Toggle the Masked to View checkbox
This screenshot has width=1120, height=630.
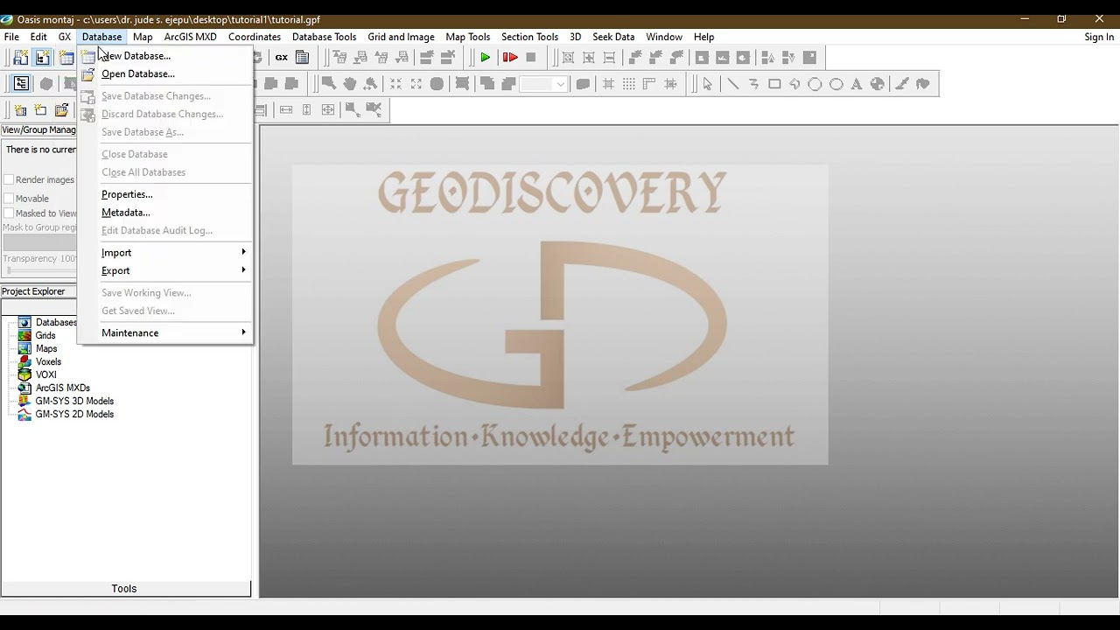[x=9, y=213]
